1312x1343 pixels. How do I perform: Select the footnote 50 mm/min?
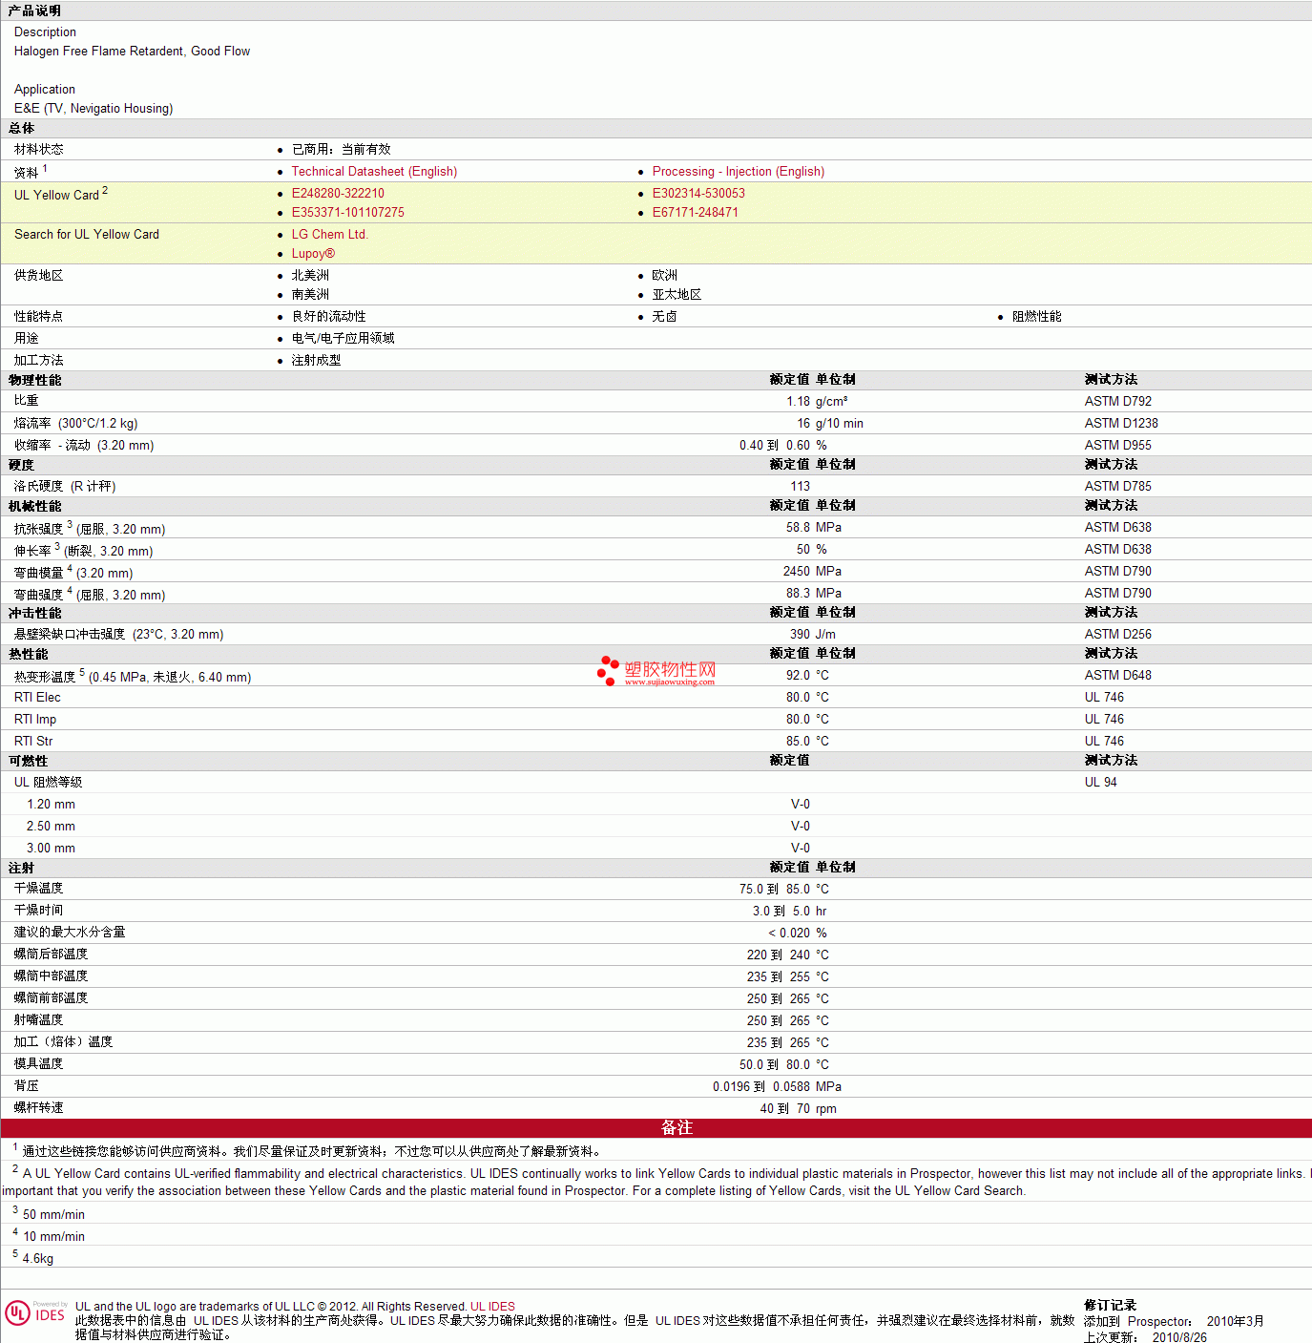click(53, 1215)
